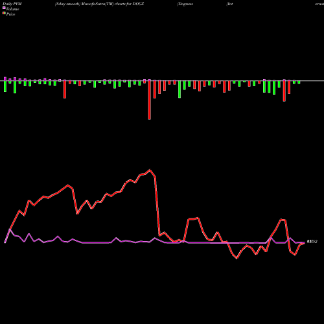The image size is (324, 324).
Task: Click the value label at the price line's end
Action: [x=312, y=242]
